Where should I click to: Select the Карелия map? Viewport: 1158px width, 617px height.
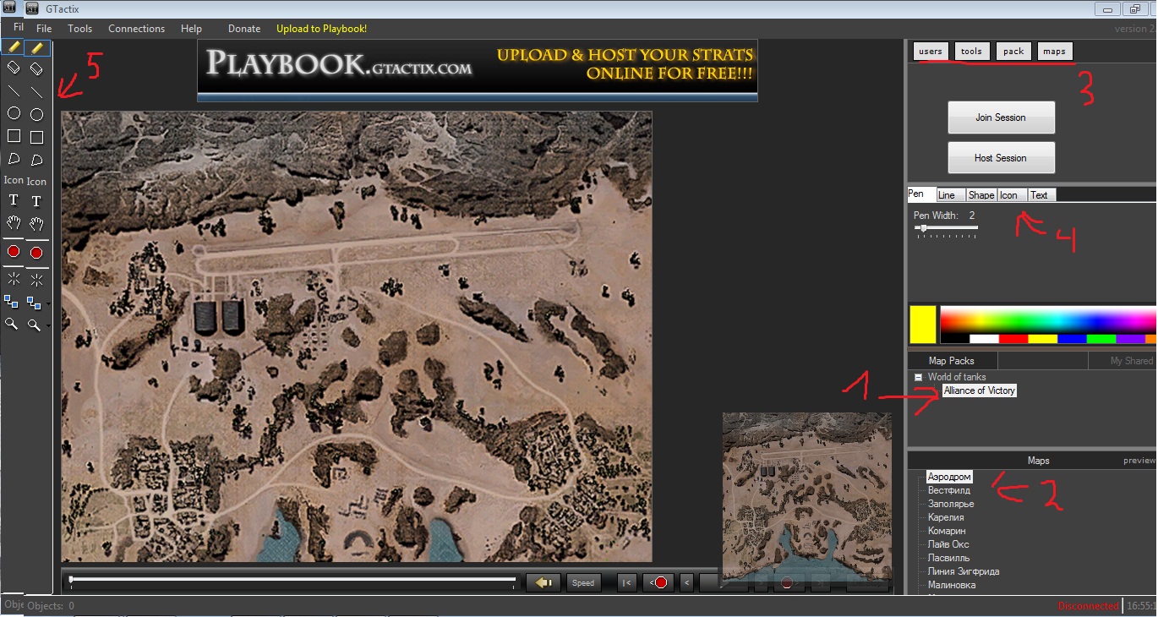[946, 517]
